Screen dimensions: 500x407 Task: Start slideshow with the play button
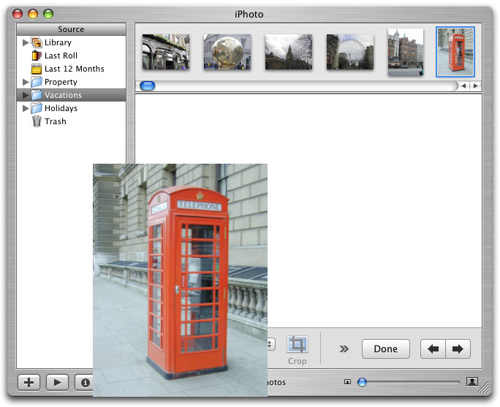tap(57, 382)
